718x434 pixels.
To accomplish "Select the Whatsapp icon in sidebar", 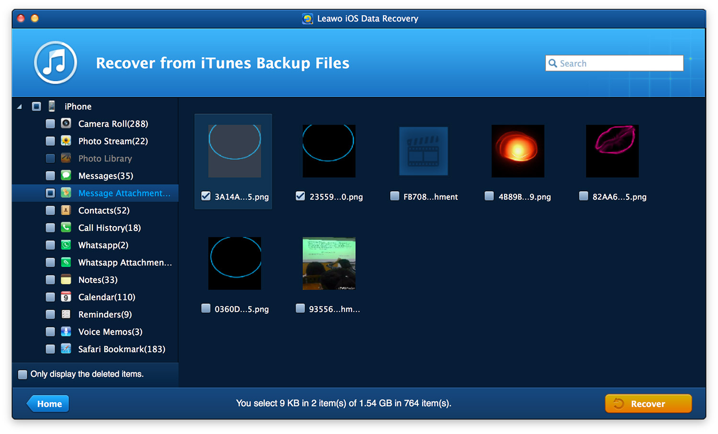I will pos(66,245).
